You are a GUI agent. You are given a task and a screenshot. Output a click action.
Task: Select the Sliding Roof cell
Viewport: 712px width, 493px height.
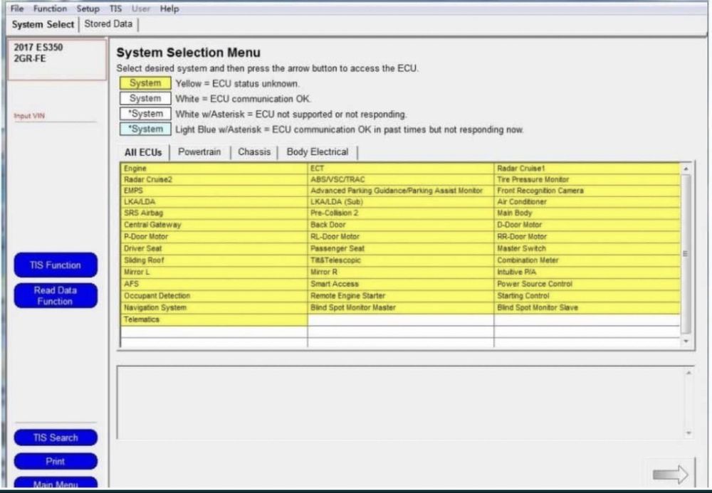[x=214, y=260]
